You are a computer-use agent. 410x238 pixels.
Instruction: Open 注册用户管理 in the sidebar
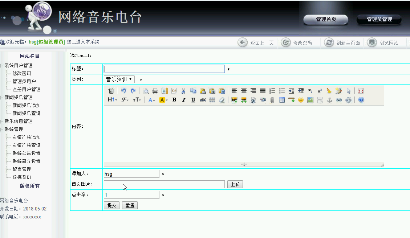click(27, 89)
